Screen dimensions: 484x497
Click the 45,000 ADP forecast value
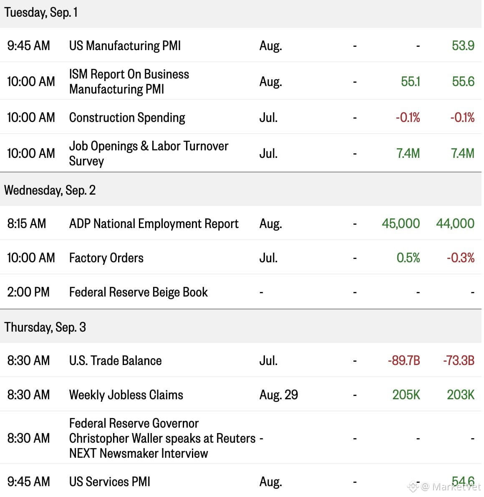coord(401,224)
